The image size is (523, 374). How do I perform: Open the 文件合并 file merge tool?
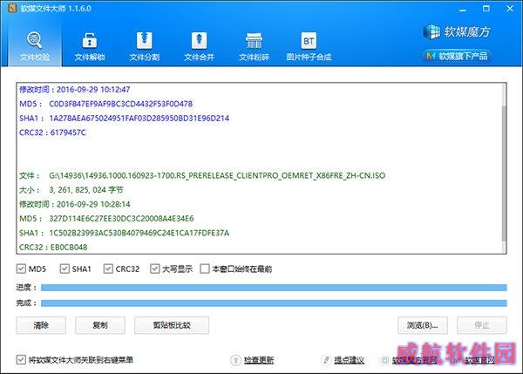point(199,46)
